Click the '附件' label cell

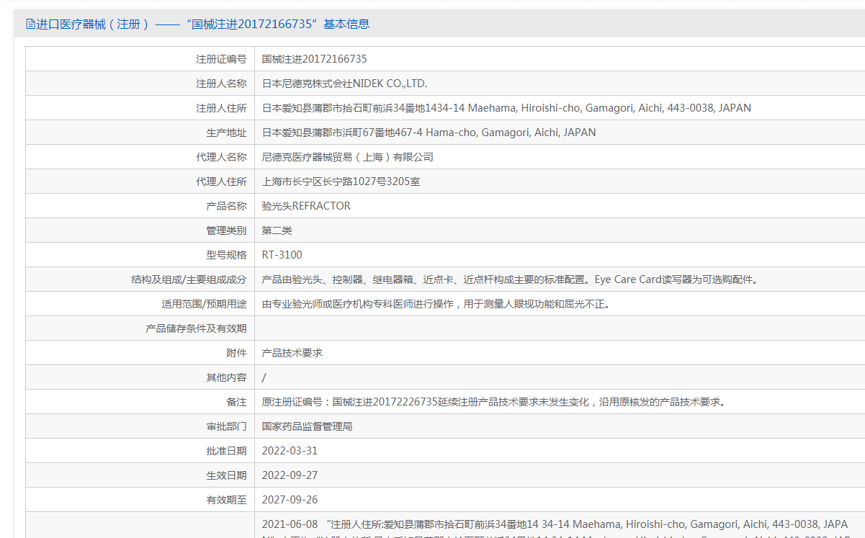140,353
